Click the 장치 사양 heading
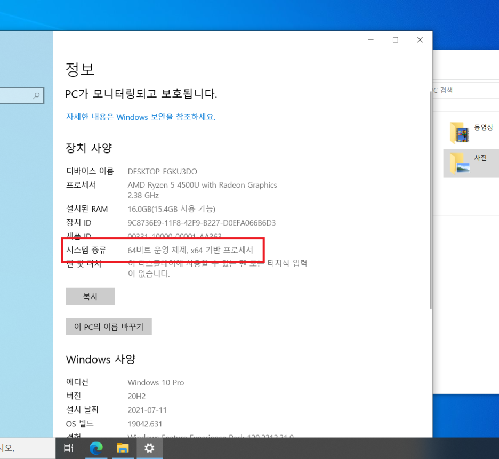The height and width of the screenshot is (459, 499). [89, 148]
